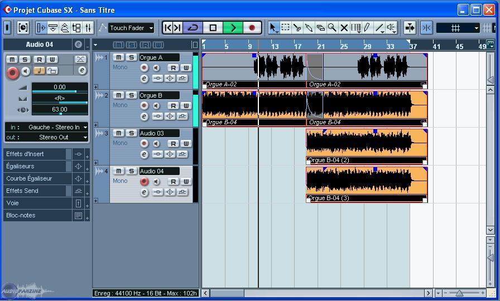Select the Object Selection arrow tool
This screenshot has height=301, width=500.
click(x=273, y=28)
